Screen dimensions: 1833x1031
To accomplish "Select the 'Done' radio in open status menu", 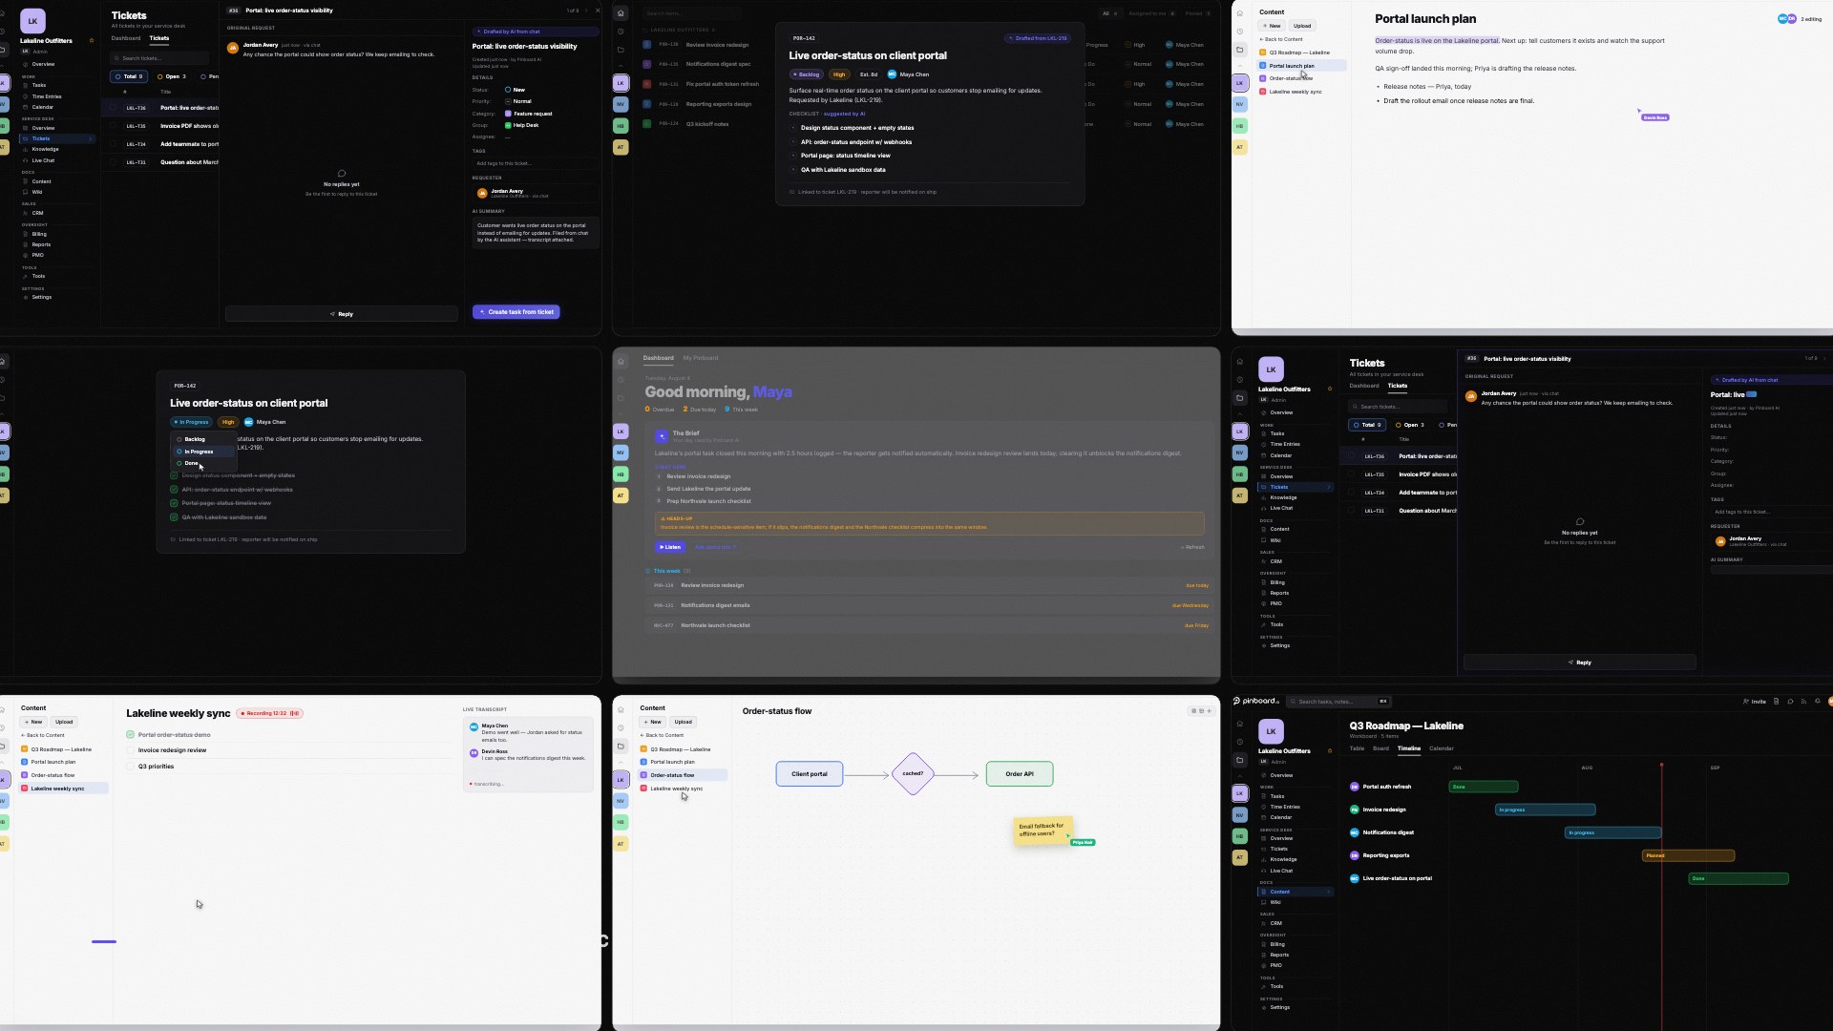I will [179, 463].
